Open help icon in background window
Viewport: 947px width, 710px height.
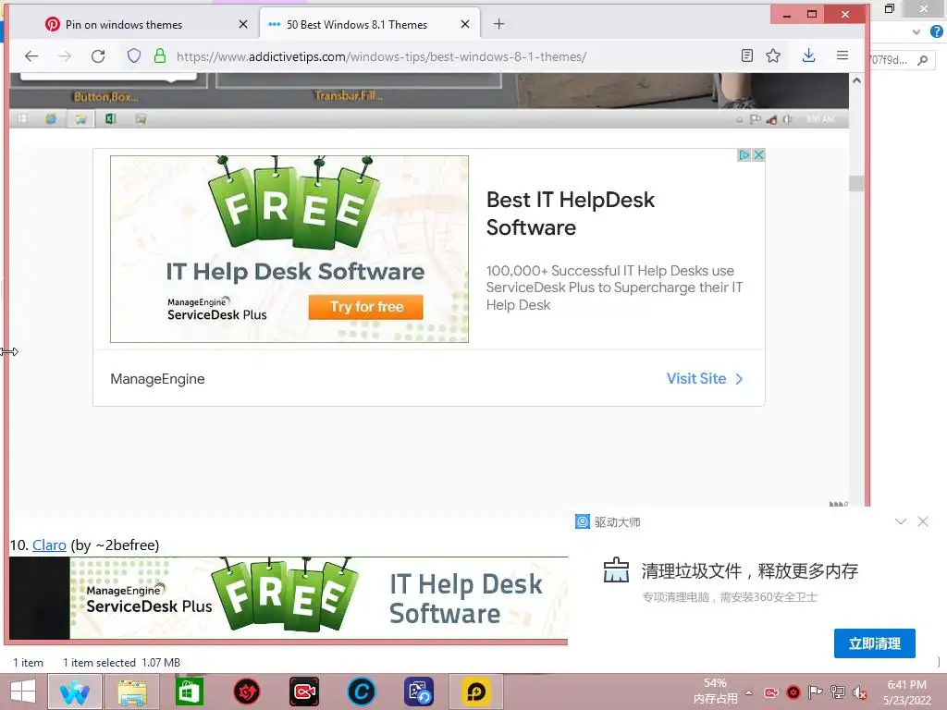936,31
